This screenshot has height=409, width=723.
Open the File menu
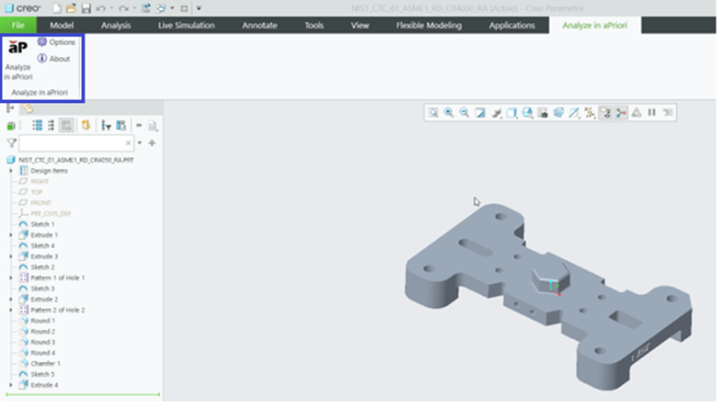point(17,26)
